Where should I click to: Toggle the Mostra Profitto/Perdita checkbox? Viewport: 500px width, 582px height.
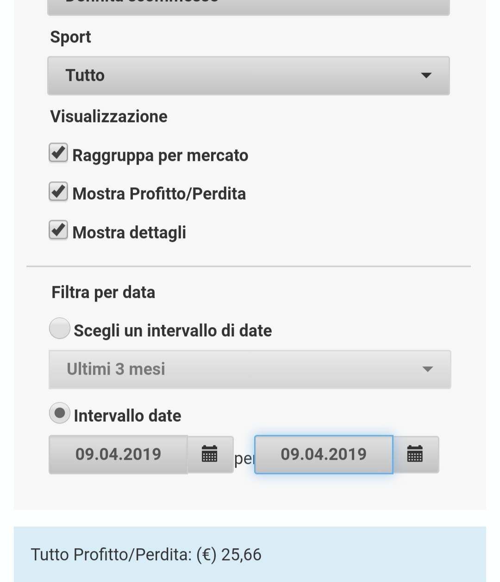pos(58,192)
